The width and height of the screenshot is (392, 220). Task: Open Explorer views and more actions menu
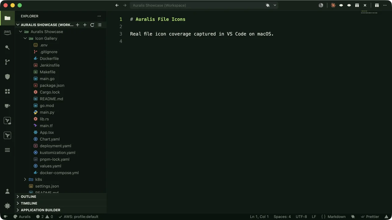[99, 16]
